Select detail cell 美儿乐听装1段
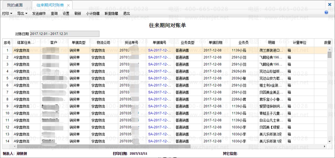This screenshot has height=158, width=335. click(272, 141)
